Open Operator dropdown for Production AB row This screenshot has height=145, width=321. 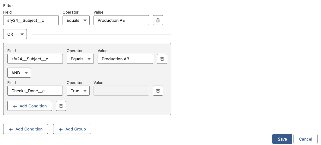click(80, 59)
